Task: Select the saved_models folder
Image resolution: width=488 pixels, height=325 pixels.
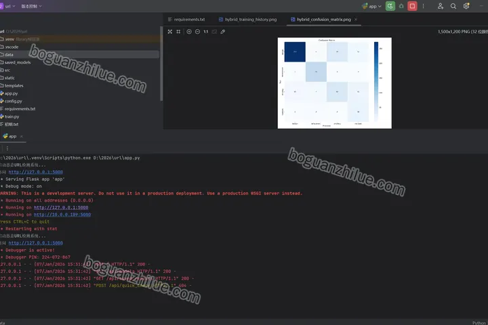Action: point(80,62)
